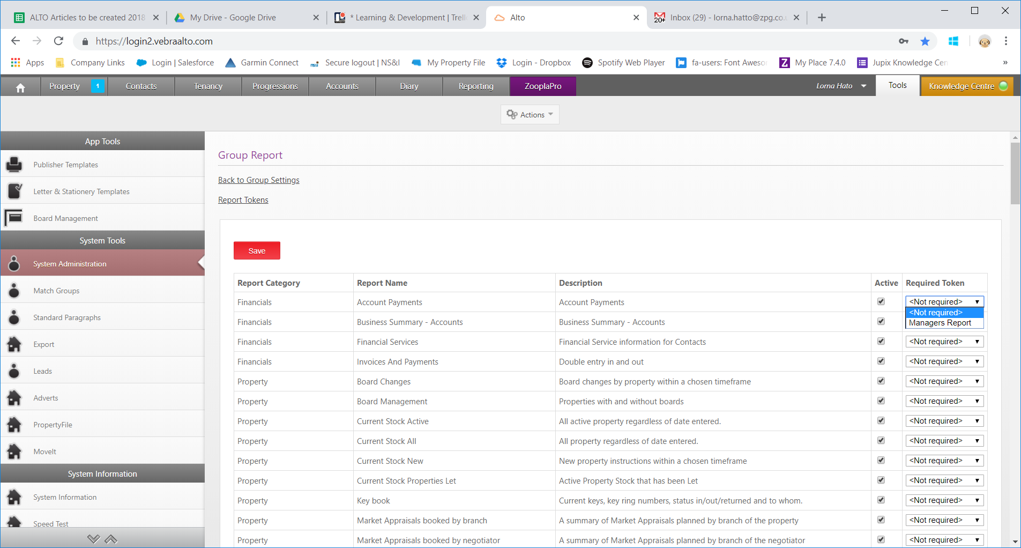Toggle Active checkbox for Invoices And Payments

(x=881, y=361)
